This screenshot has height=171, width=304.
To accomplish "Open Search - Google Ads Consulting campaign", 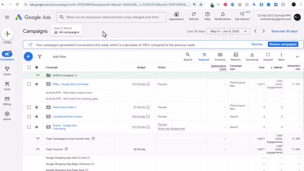I will [65, 127].
